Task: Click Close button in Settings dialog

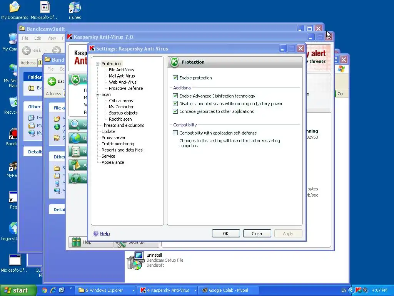Action: click(257, 233)
